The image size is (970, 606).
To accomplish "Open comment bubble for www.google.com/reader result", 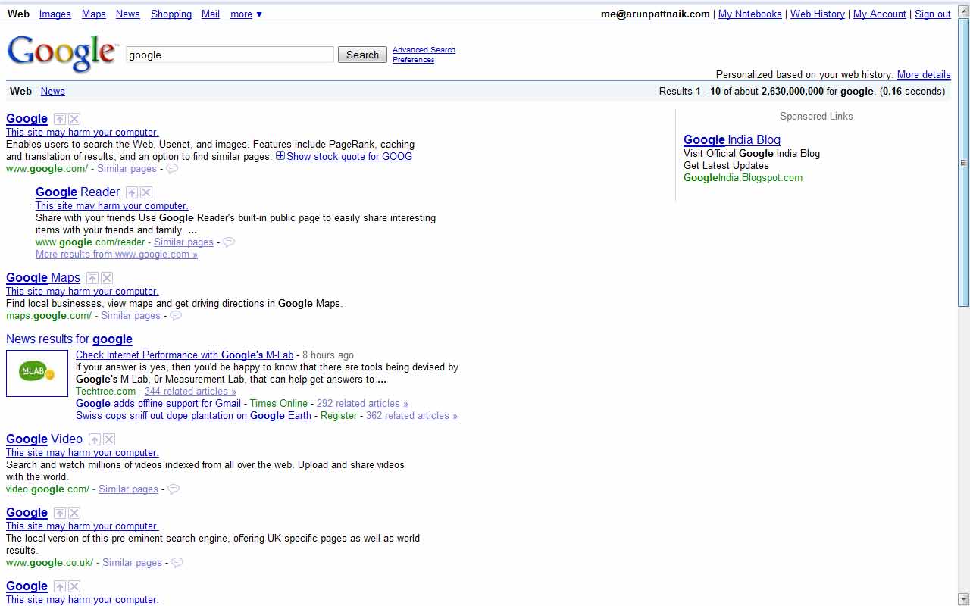I will tap(229, 242).
